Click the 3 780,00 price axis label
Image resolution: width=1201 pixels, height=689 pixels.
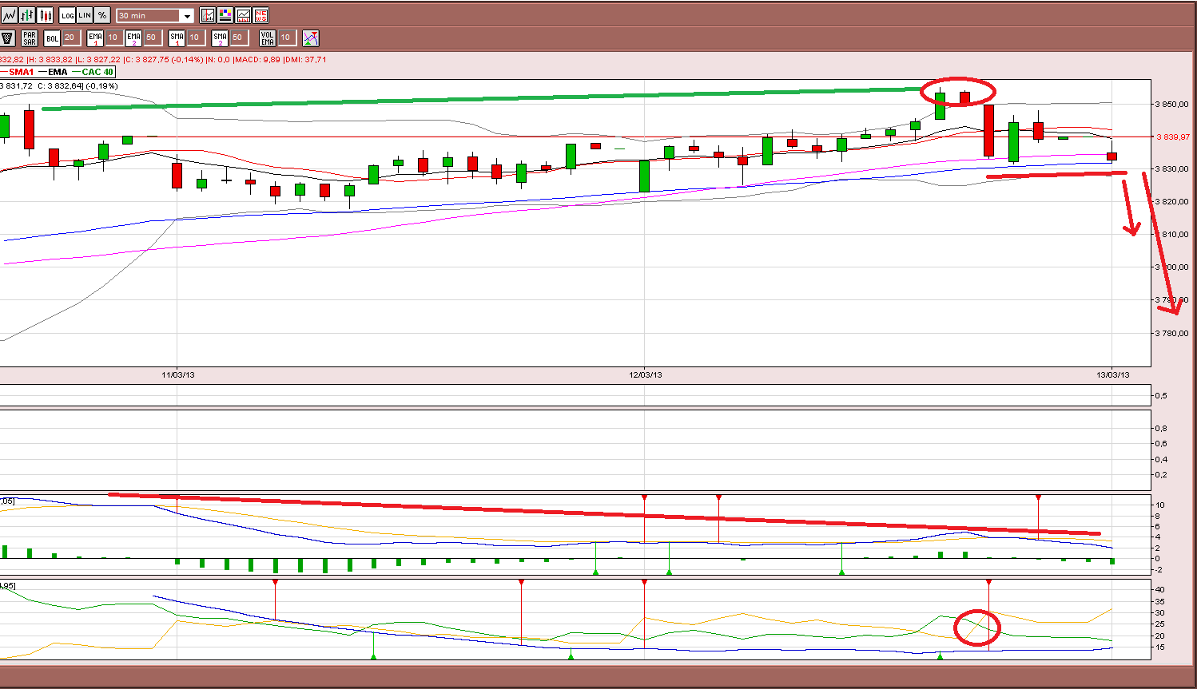coord(1171,333)
